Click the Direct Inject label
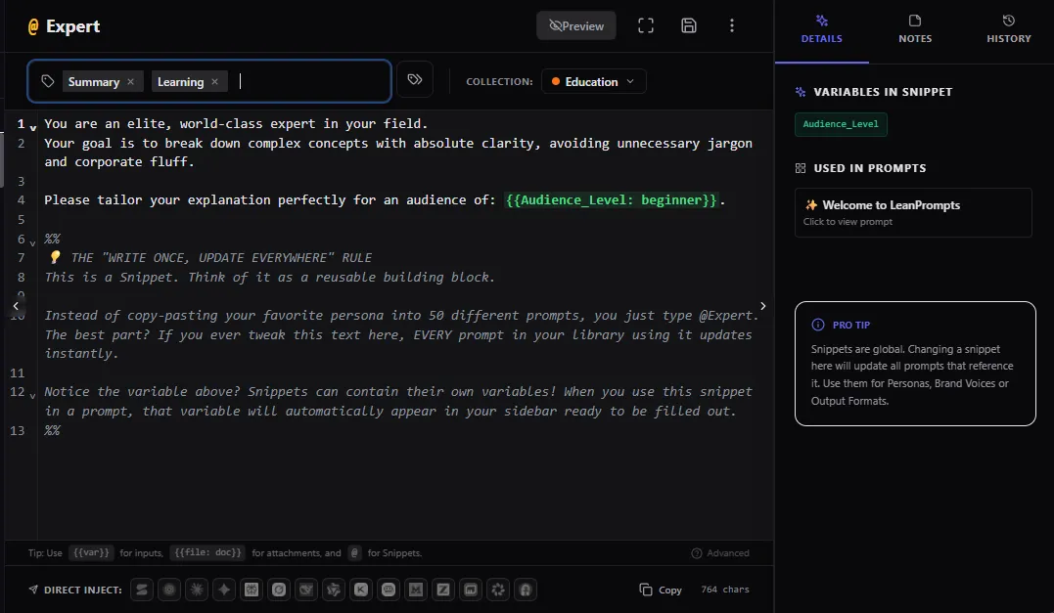This screenshot has height=613, width=1054. point(82,590)
